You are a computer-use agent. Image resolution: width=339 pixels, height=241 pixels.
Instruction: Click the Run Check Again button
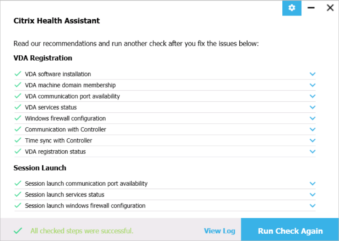[290, 229]
